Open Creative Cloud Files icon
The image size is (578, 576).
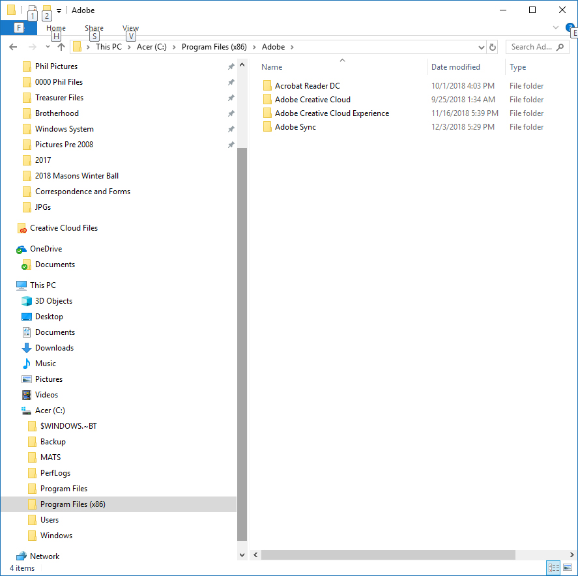click(x=22, y=228)
